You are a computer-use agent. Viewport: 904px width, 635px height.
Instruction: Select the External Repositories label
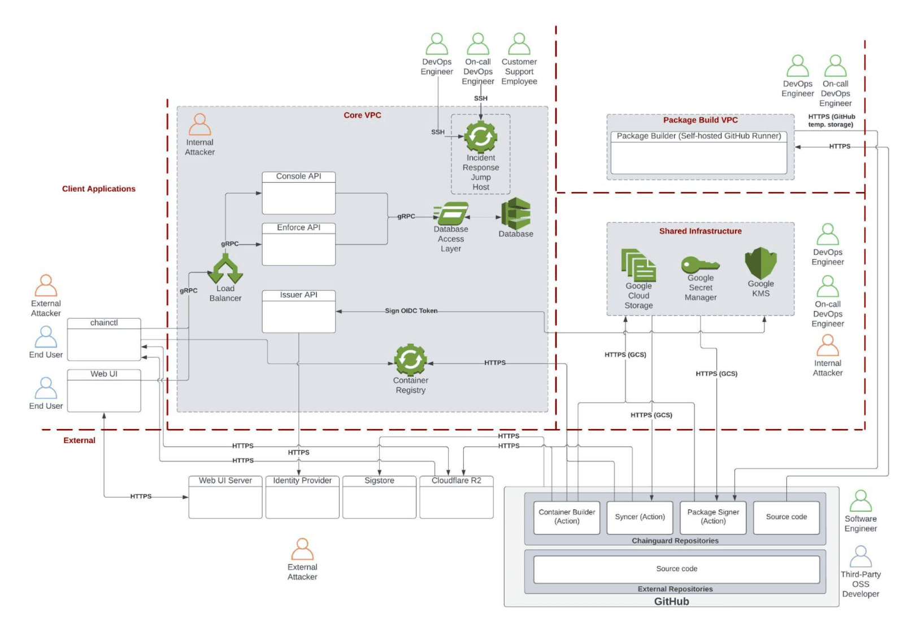pos(675,589)
